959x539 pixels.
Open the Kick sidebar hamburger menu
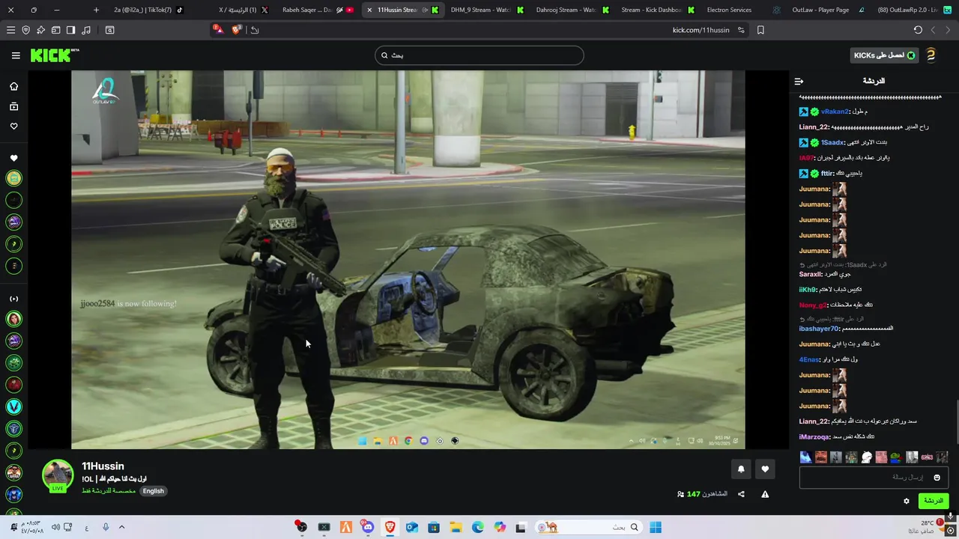click(x=16, y=55)
